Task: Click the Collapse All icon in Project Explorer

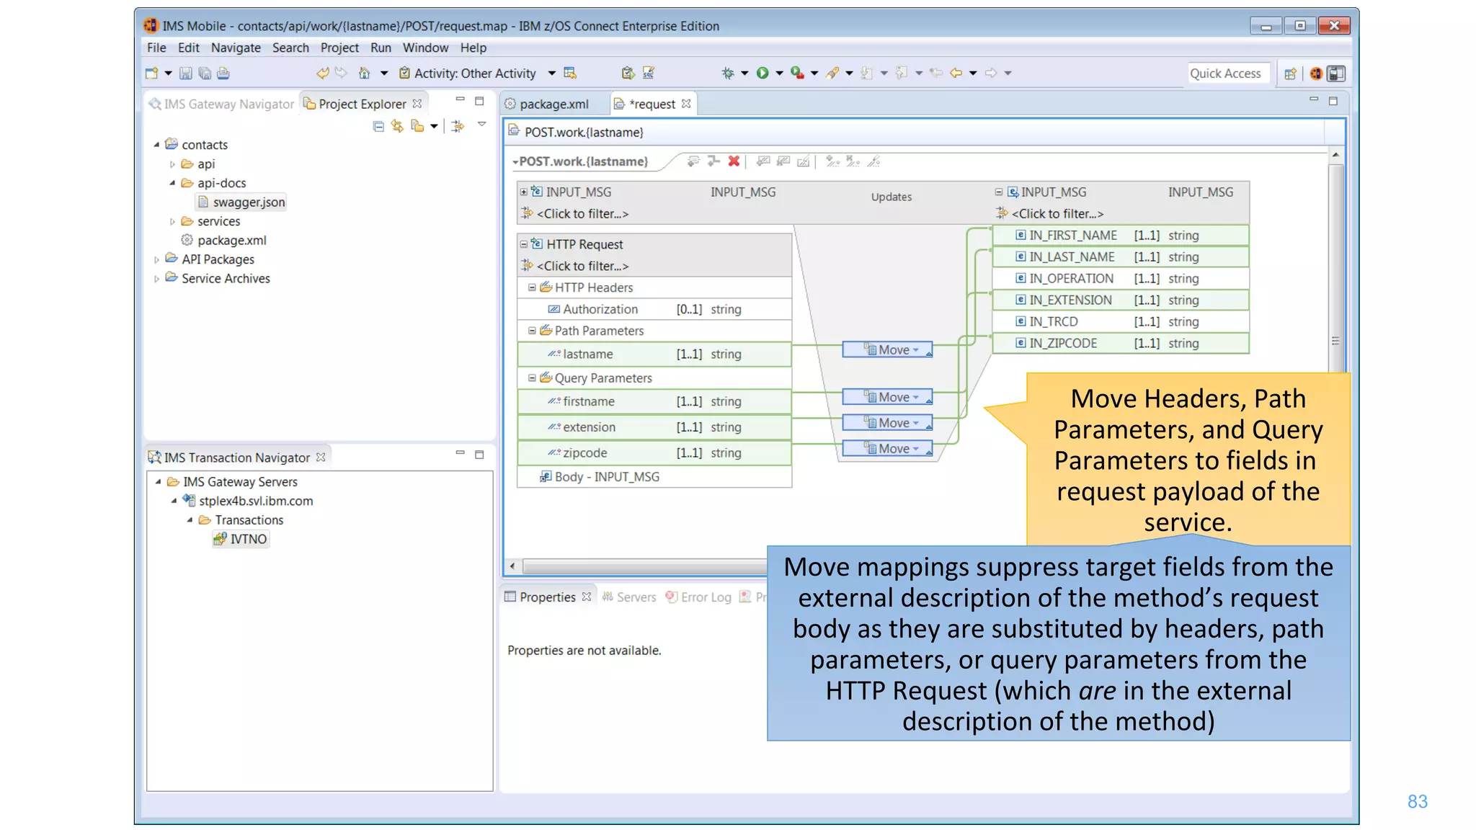Action: [x=378, y=126]
